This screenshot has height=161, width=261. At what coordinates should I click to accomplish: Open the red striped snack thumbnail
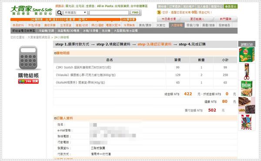click(x=247, y=122)
